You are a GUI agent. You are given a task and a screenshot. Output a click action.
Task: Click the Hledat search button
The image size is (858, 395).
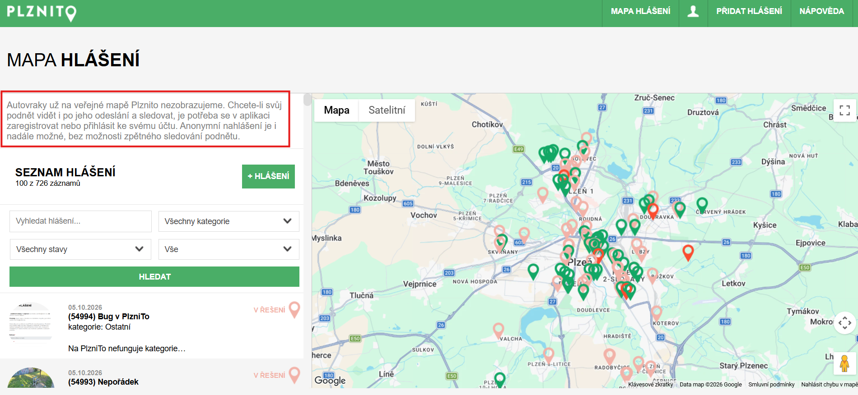(x=154, y=277)
